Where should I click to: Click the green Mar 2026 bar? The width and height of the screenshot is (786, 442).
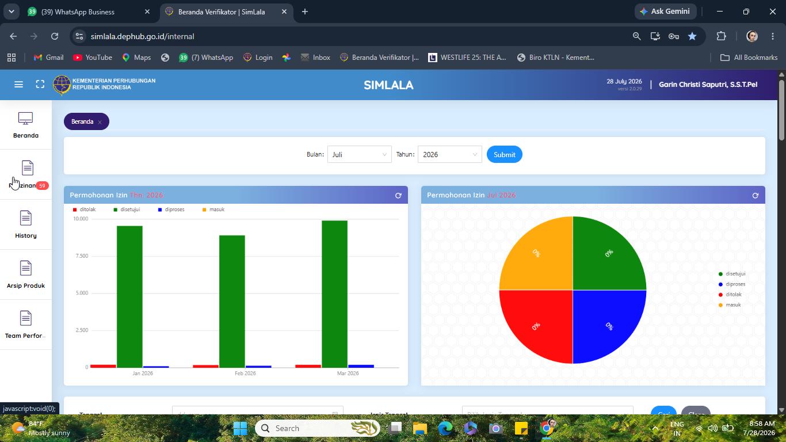click(335, 294)
